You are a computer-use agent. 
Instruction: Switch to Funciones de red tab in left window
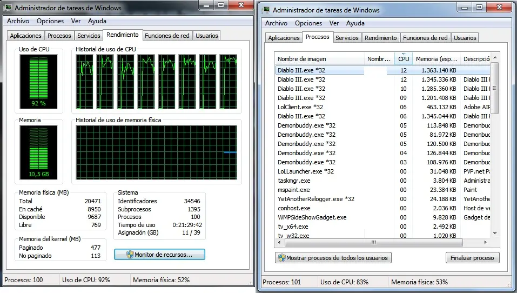pos(167,36)
